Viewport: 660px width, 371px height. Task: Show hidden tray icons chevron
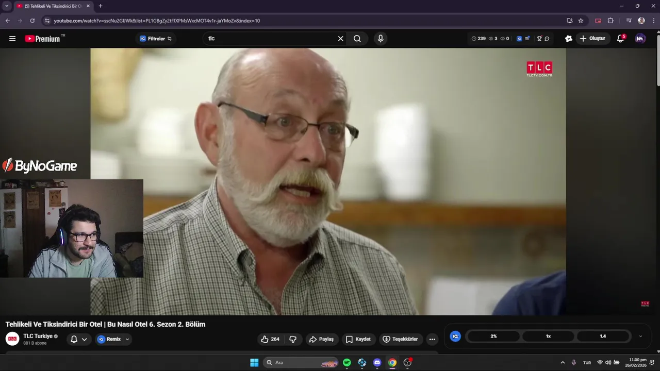click(563, 363)
